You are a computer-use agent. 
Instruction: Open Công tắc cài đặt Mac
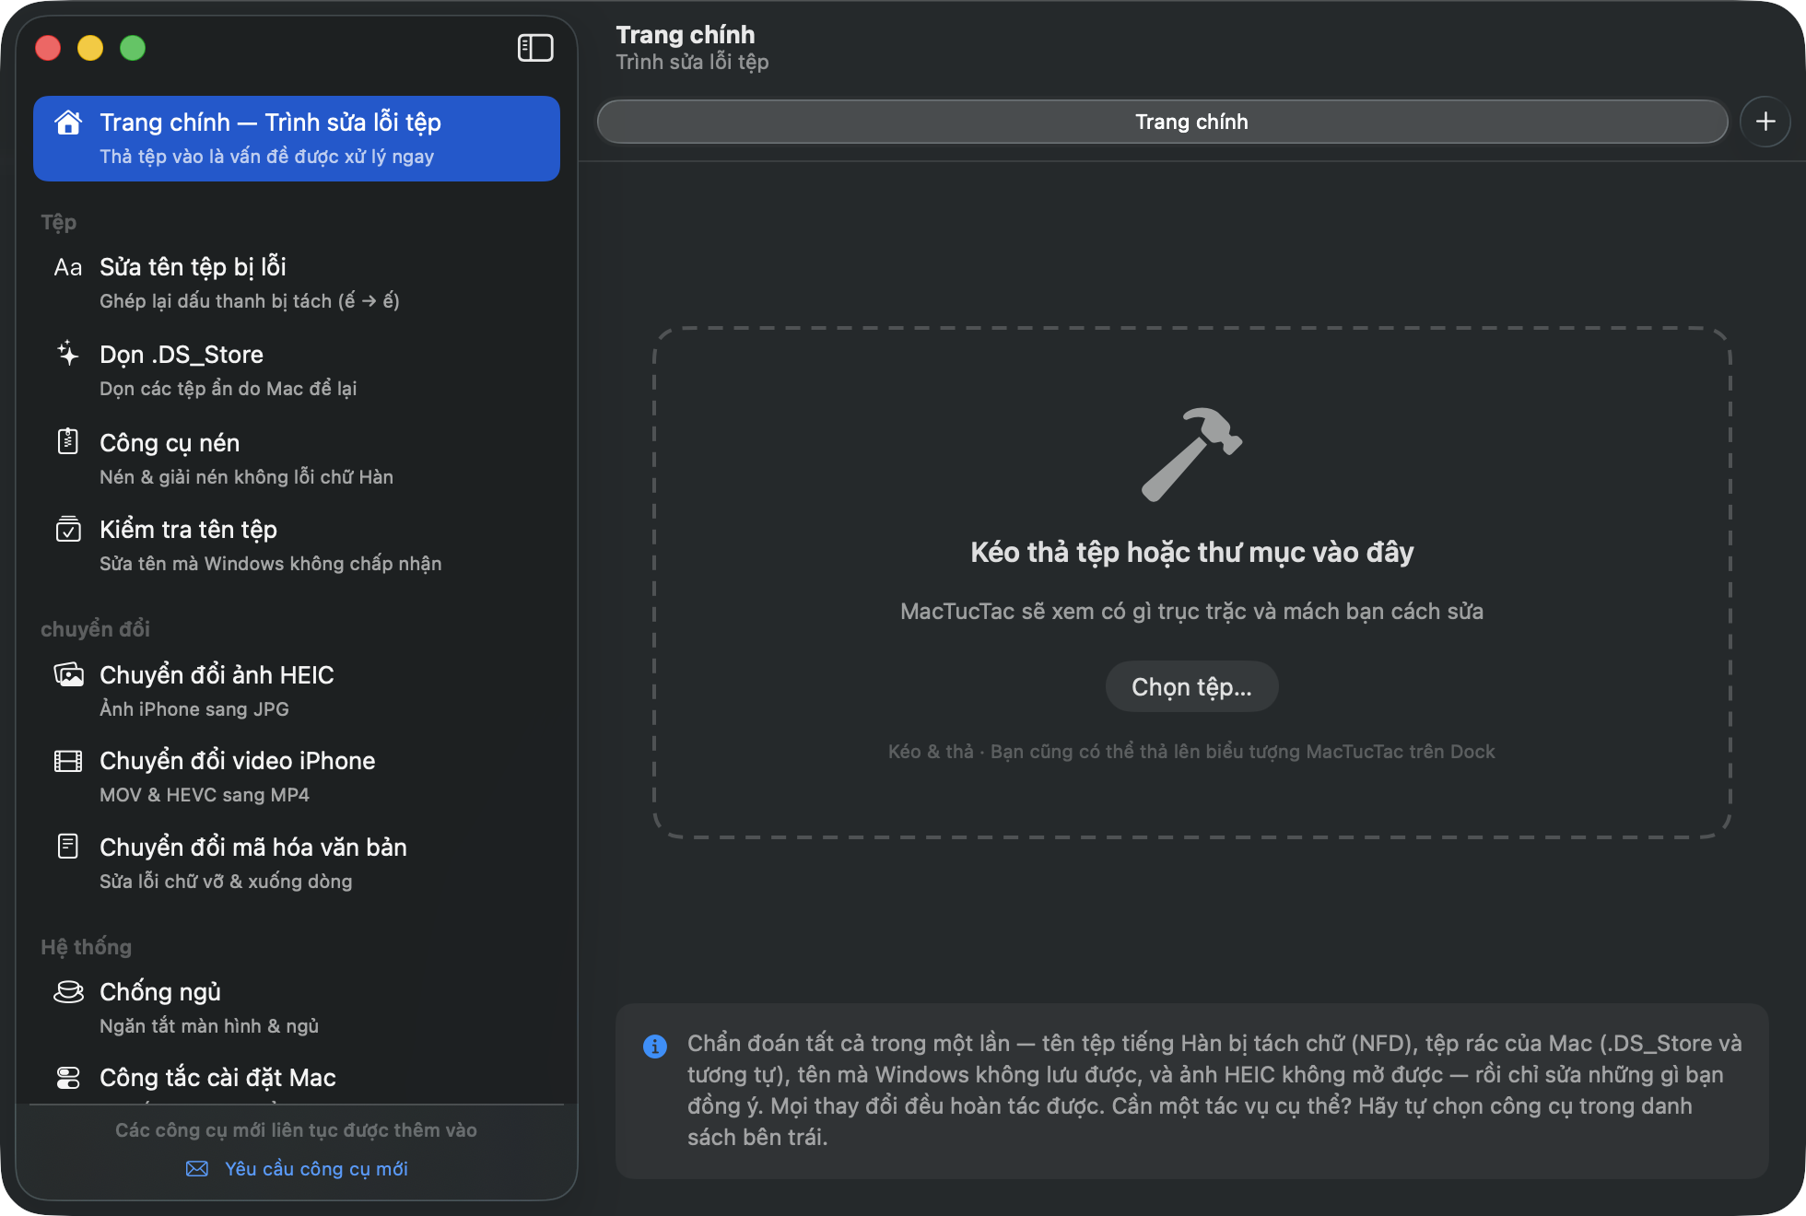coord(297,1080)
